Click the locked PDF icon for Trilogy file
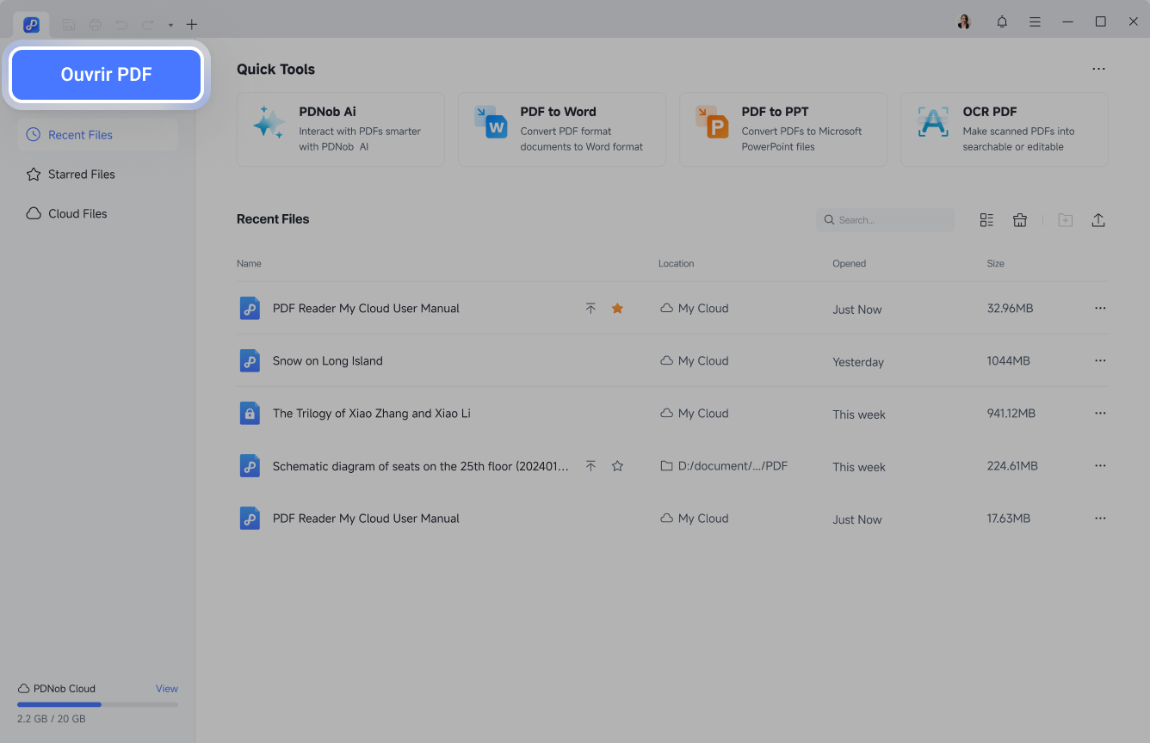Viewport: 1150px width, 743px height. (250, 414)
